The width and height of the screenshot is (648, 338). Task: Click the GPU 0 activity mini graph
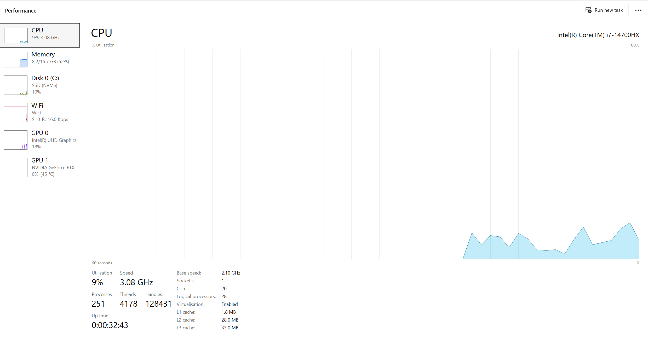pyautogui.click(x=16, y=140)
